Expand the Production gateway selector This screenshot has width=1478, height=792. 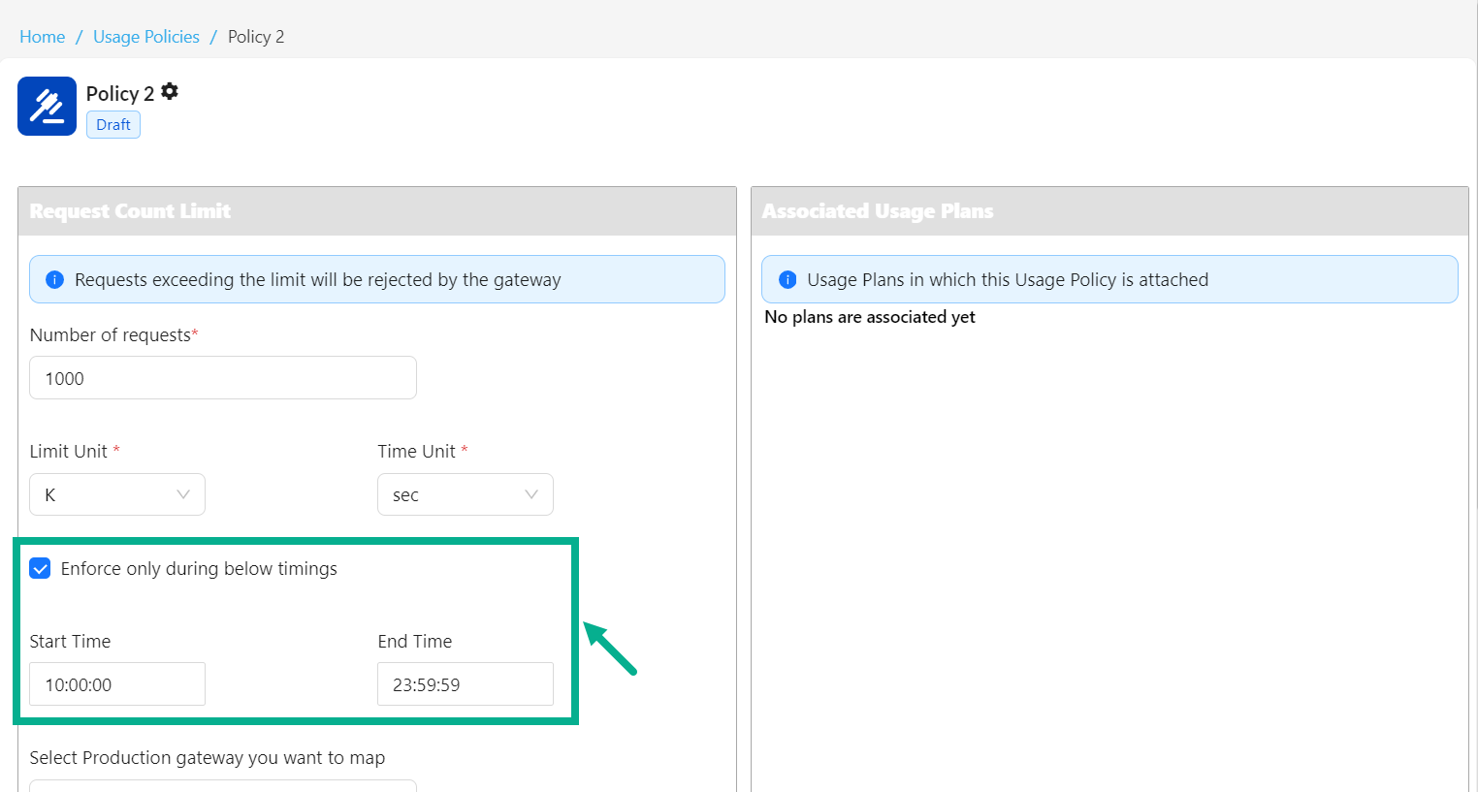[223, 785]
